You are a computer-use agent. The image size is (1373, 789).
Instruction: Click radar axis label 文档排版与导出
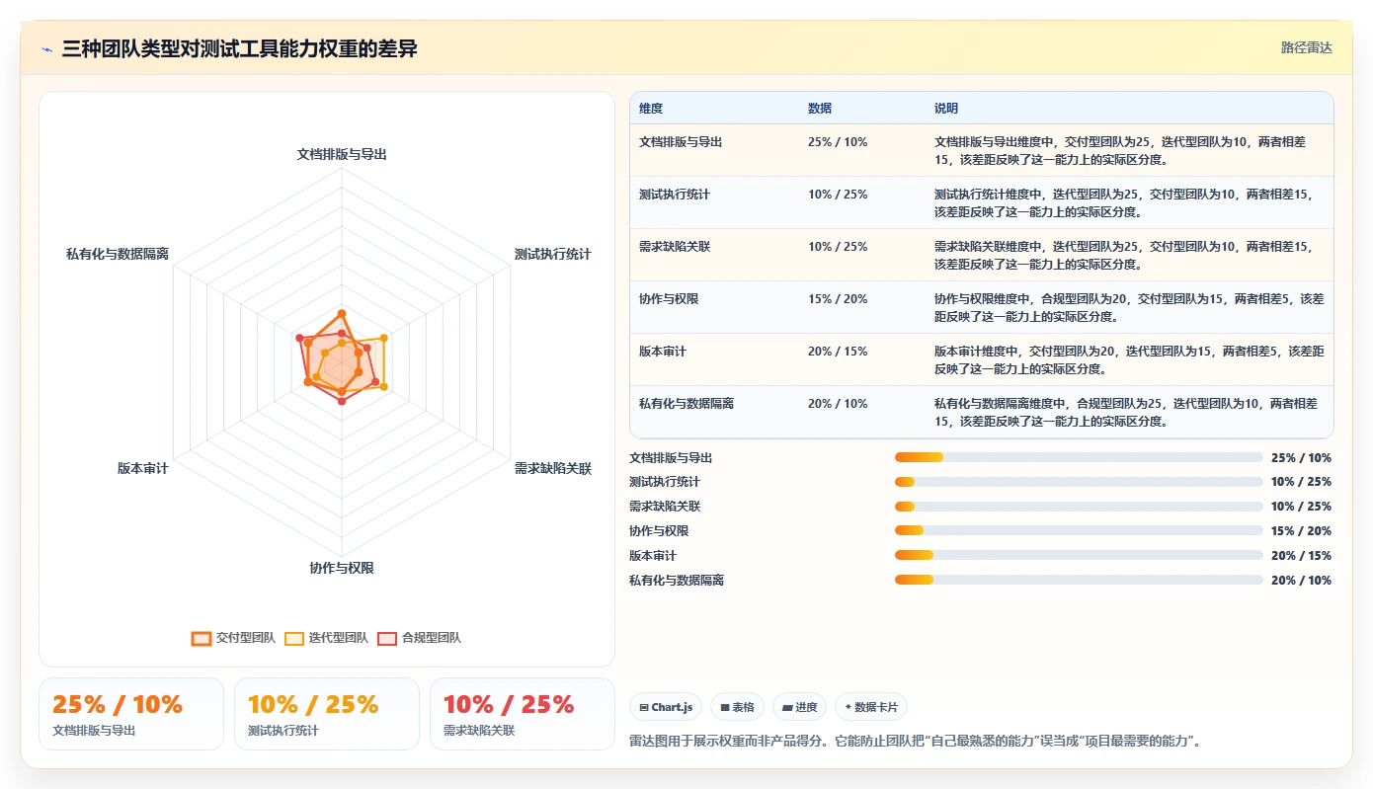342,155
